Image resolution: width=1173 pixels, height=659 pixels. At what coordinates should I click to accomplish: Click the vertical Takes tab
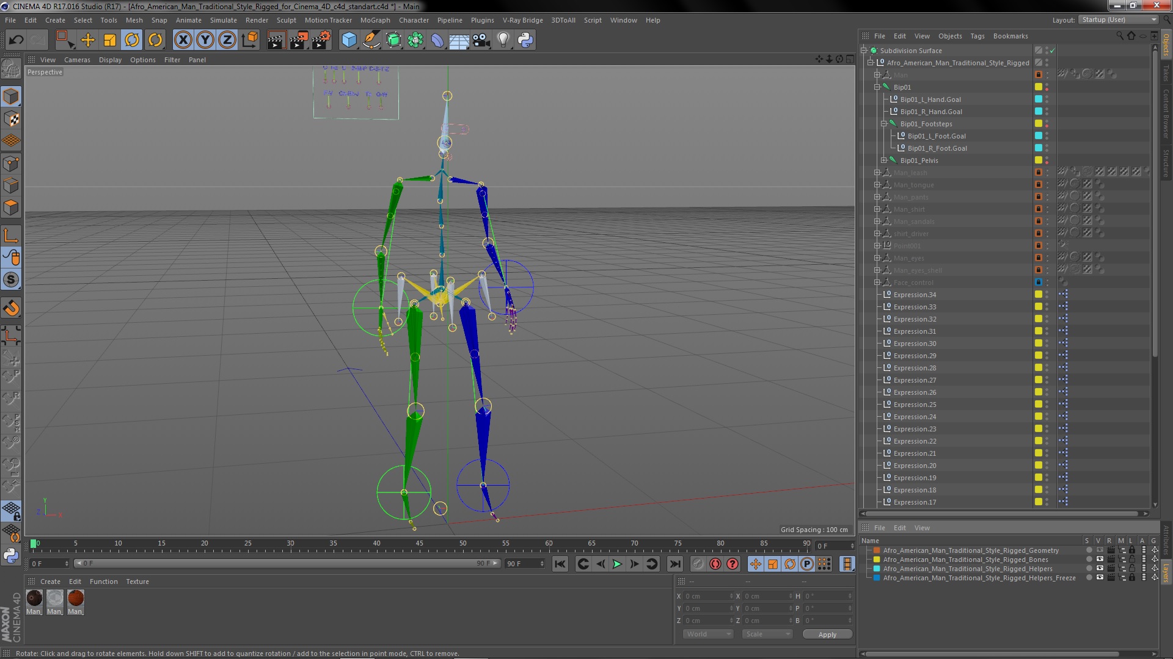coord(1166,73)
